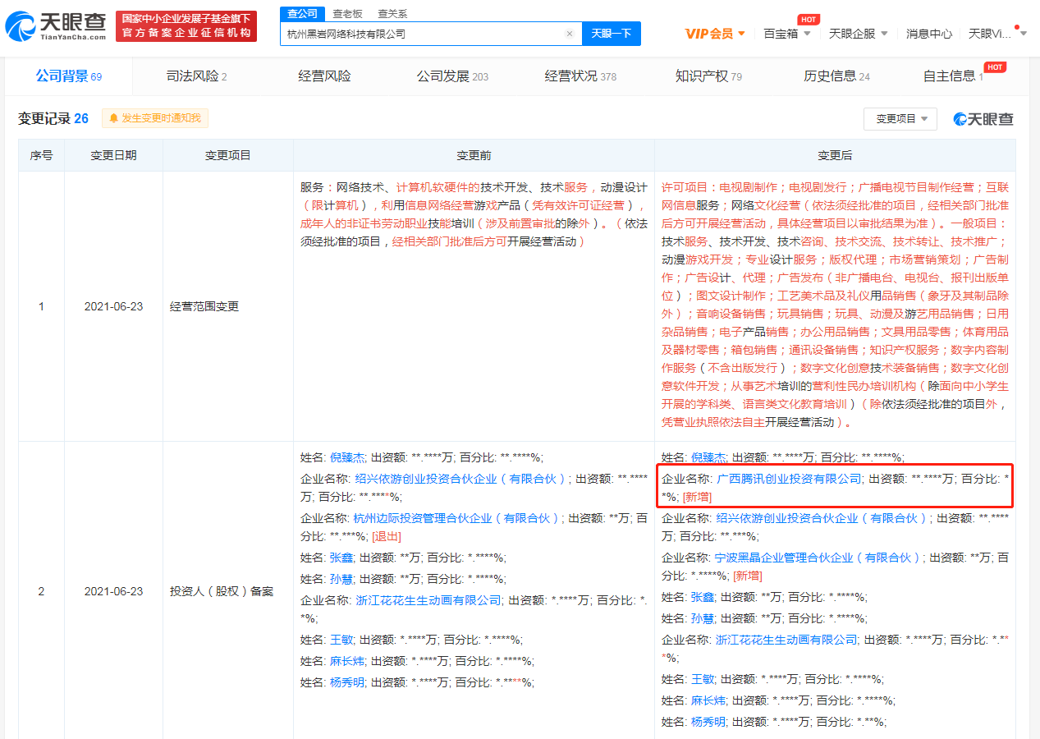The width and height of the screenshot is (1040, 739).
Task: Open the 经营风险 tab
Action: pos(324,76)
